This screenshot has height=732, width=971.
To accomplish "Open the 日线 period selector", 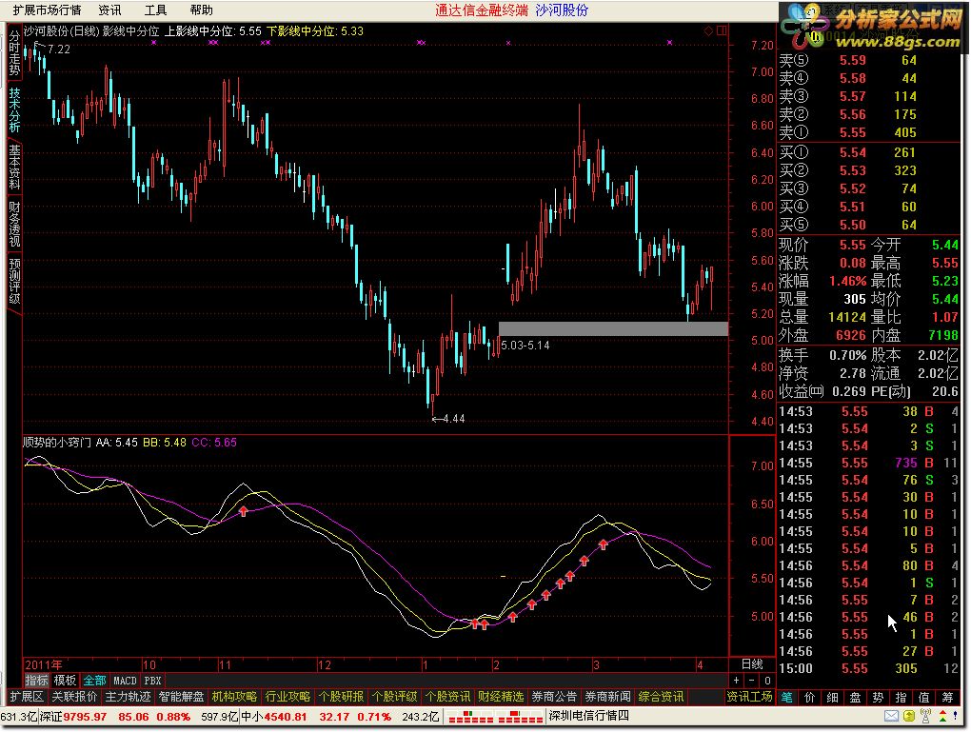I will click(x=752, y=663).
